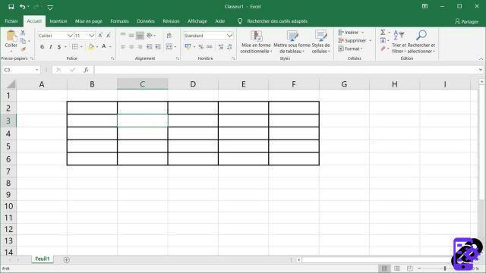Add a new sheet with plus button
Image resolution: width=486 pixels, height=273 pixels.
pyautogui.click(x=66, y=260)
